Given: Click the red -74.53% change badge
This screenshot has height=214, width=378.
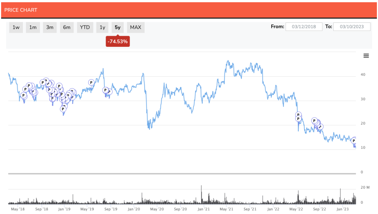Looking at the screenshot, I should [x=117, y=42].
